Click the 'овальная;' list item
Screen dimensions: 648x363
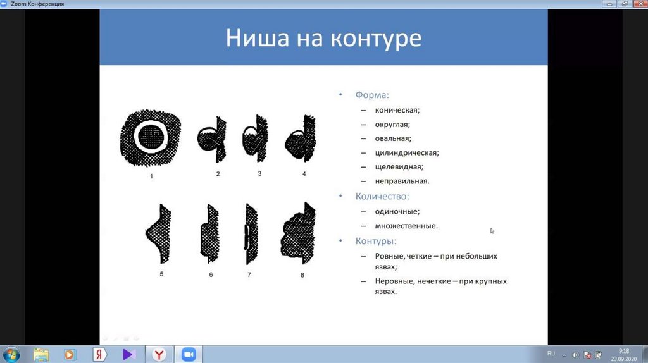[393, 138]
